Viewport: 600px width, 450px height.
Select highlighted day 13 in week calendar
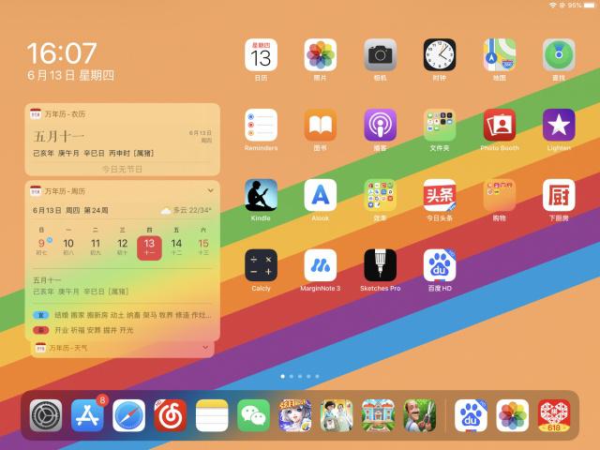149,247
